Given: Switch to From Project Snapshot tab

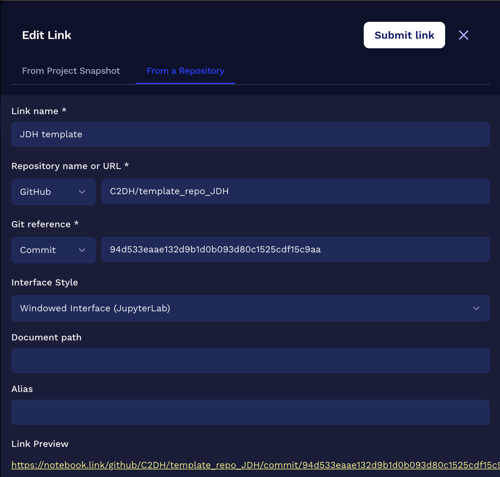Looking at the screenshot, I should coord(71,71).
